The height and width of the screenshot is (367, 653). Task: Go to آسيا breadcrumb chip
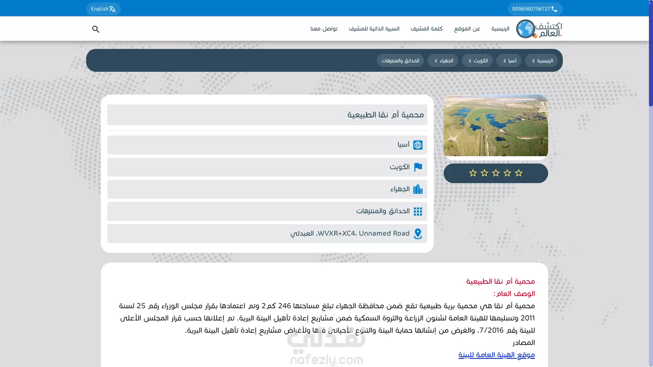point(509,60)
